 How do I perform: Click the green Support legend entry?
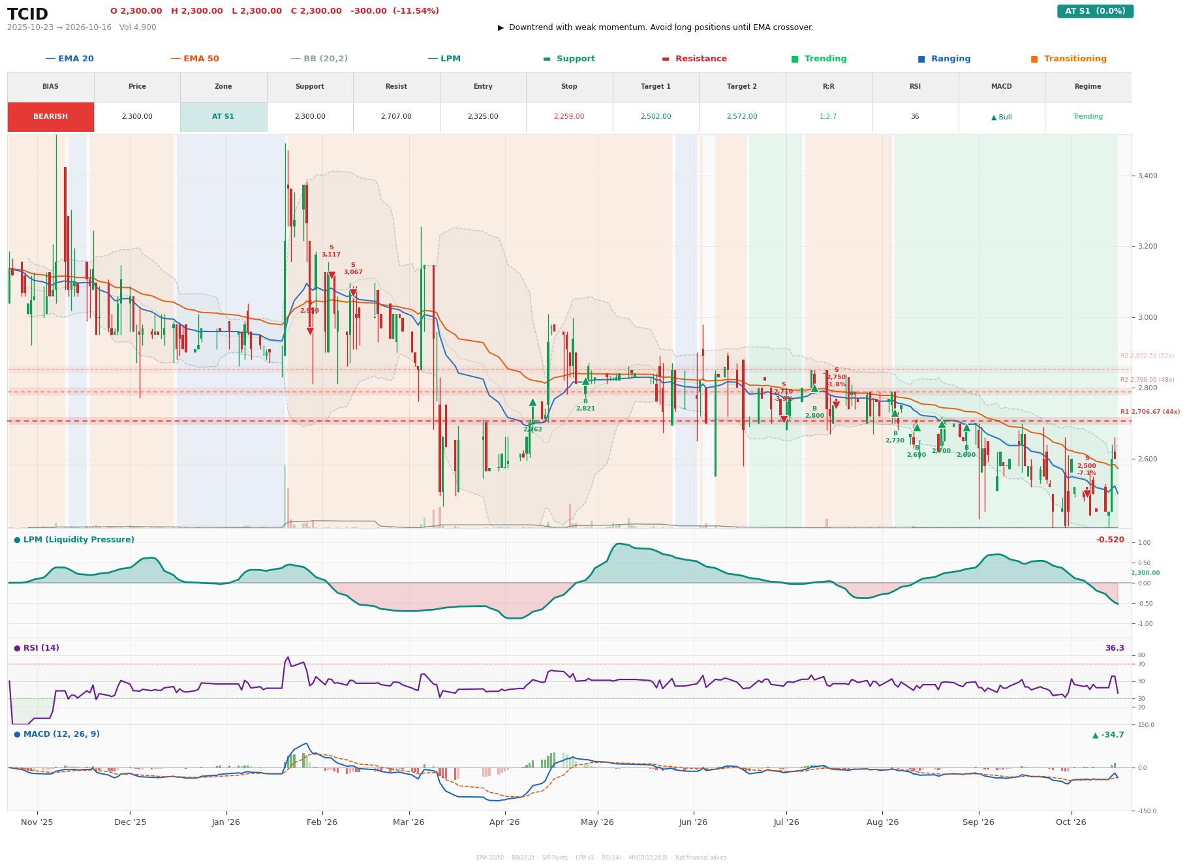click(569, 59)
